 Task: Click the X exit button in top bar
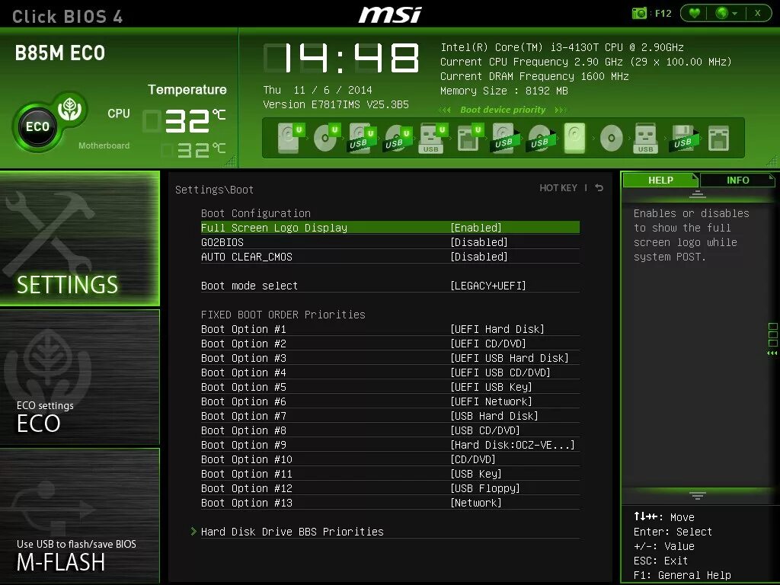pyautogui.click(x=758, y=14)
